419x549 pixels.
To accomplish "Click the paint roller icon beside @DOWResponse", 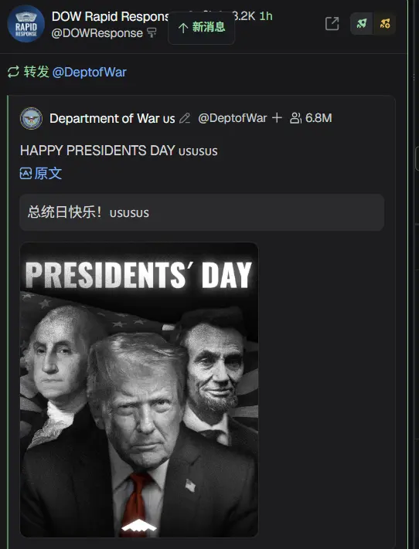I will pos(152,33).
